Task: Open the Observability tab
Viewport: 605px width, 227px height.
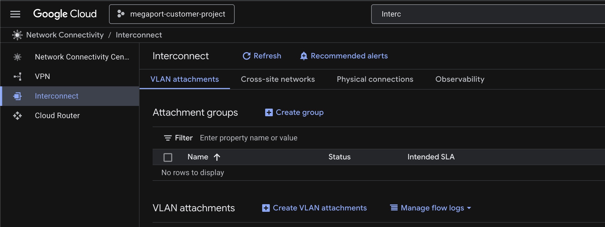Action: click(x=460, y=79)
